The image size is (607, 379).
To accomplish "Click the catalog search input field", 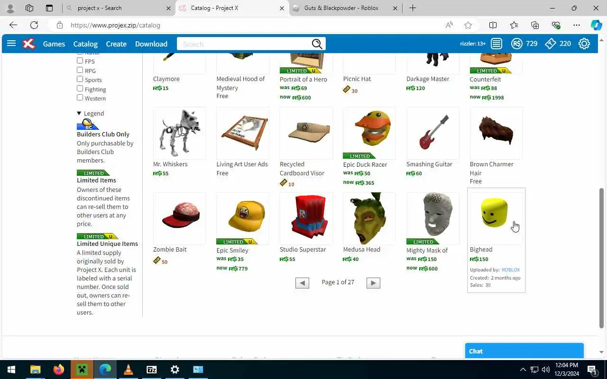I will click(244, 44).
